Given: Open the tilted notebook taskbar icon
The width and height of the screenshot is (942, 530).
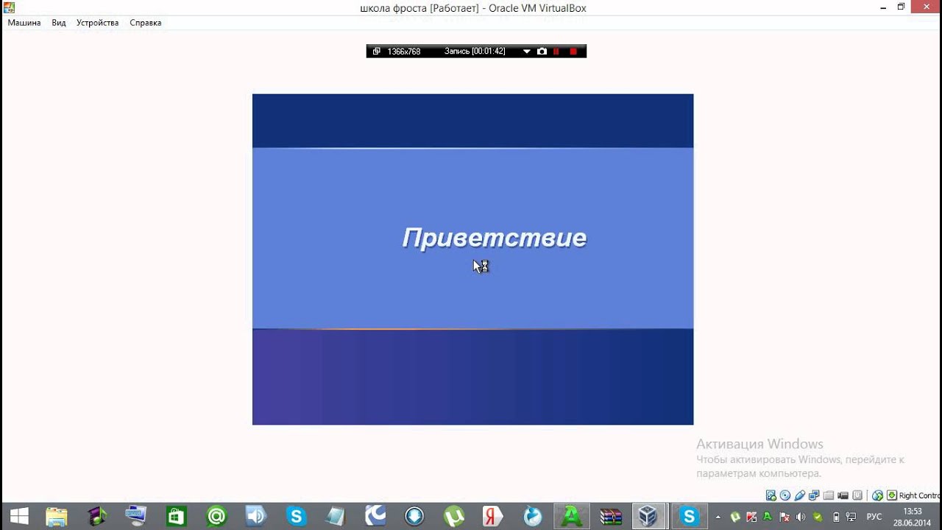Looking at the screenshot, I should [x=336, y=516].
